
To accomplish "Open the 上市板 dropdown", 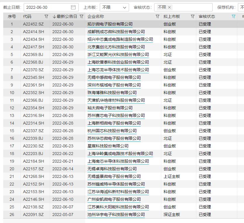I will 114,7.
